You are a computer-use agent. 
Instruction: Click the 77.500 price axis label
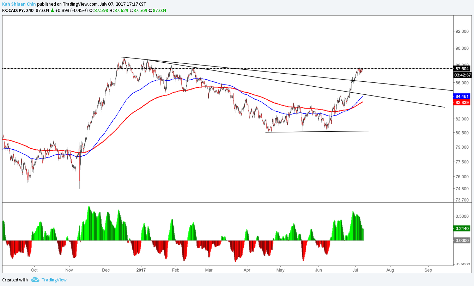tap(461, 162)
